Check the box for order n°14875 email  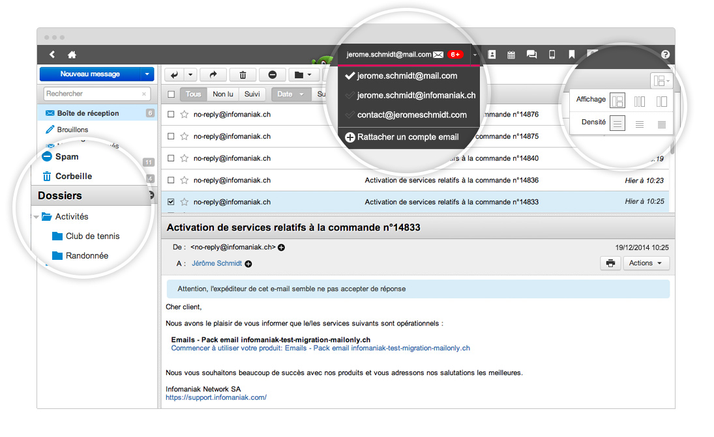[x=171, y=136]
